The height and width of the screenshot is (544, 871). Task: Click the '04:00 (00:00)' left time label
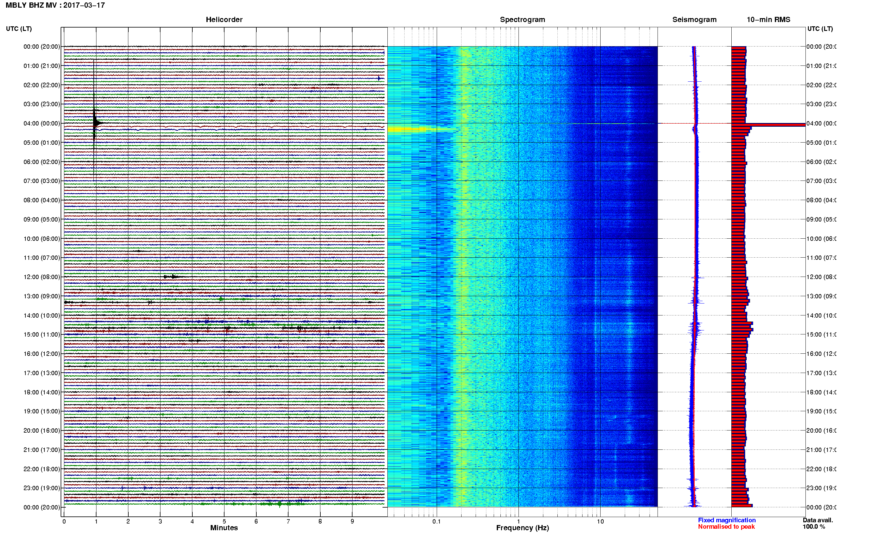(x=42, y=123)
